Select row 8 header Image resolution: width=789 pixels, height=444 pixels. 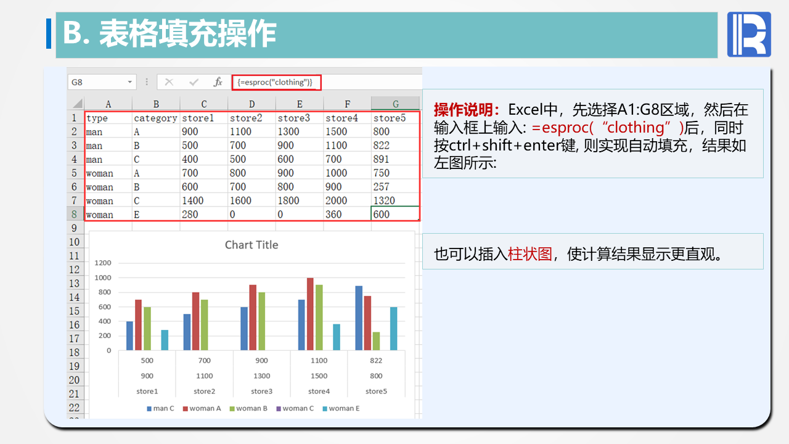pos(75,215)
